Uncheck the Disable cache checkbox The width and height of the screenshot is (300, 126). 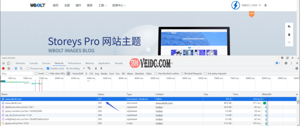click(x=48, y=68)
